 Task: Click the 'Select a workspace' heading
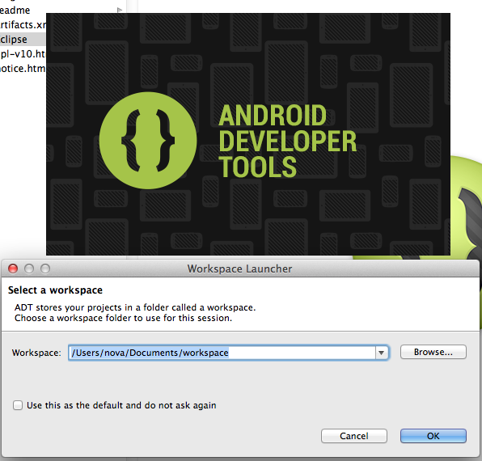coord(55,290)
